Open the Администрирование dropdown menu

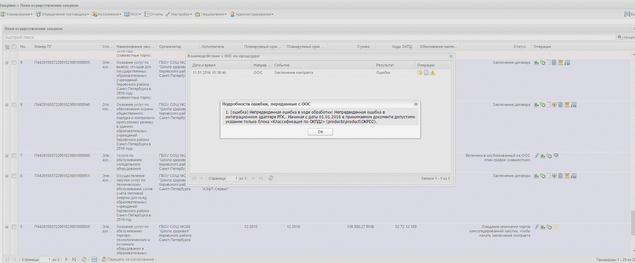(252, 14)
